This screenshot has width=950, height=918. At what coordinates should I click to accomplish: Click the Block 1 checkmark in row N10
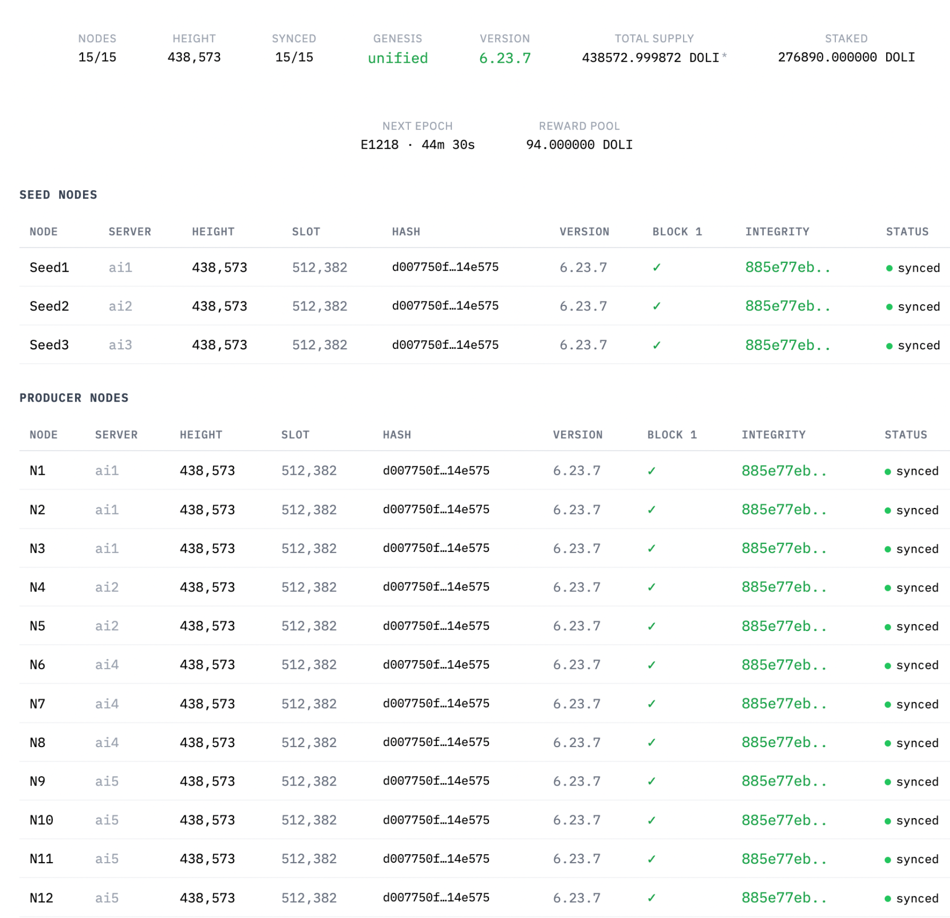651,820
